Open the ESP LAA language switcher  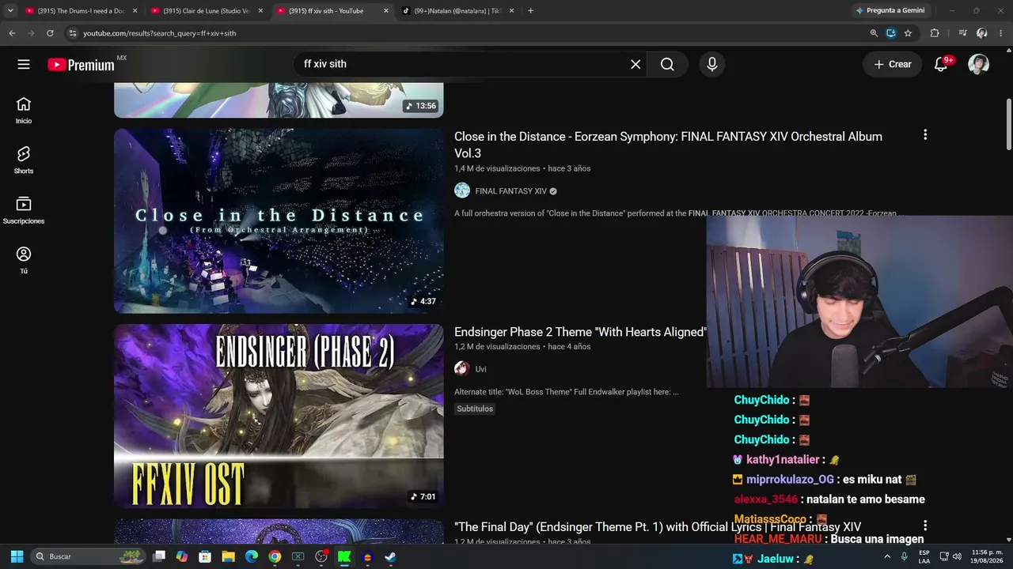point(924,556)
